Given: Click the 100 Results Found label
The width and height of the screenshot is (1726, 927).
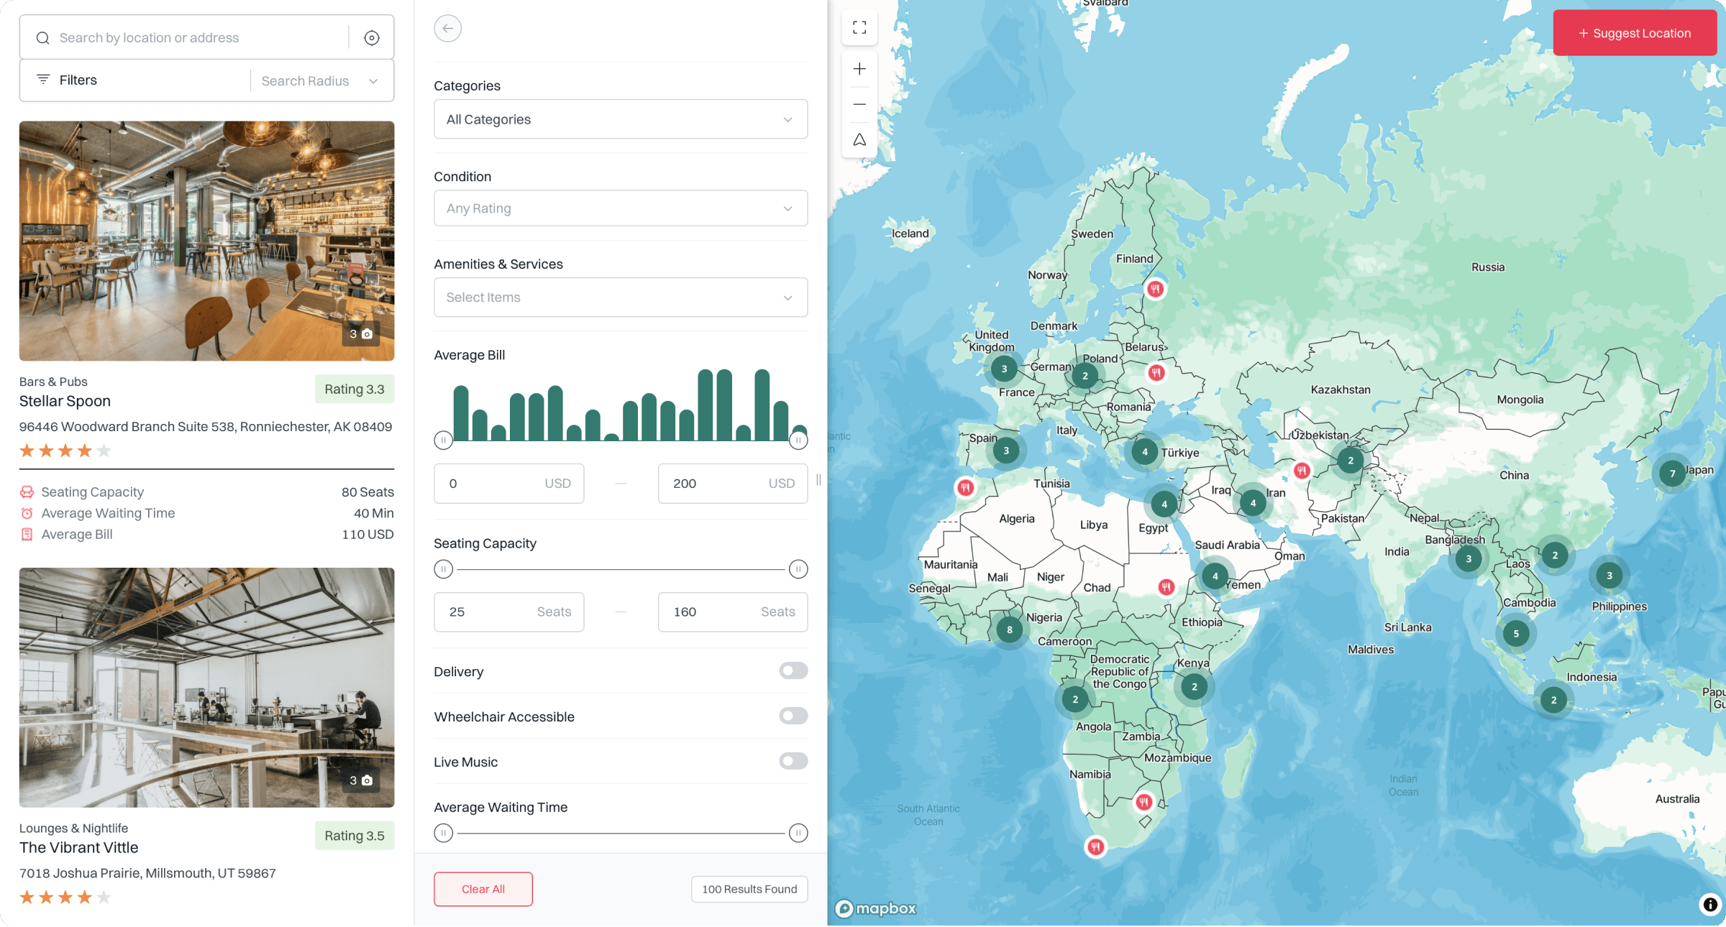Looking at the screenshot, I should tap(749, 889).
